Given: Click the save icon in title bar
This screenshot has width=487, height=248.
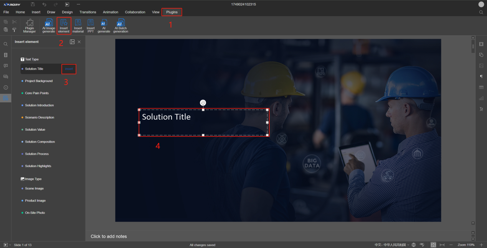Looking at the screenshot, I should pos(33,4).
